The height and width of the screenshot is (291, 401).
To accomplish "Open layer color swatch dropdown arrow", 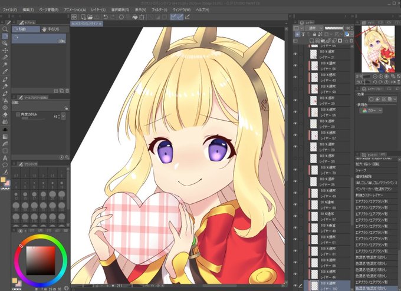I will pyautogui.click(x=352, y=34).
